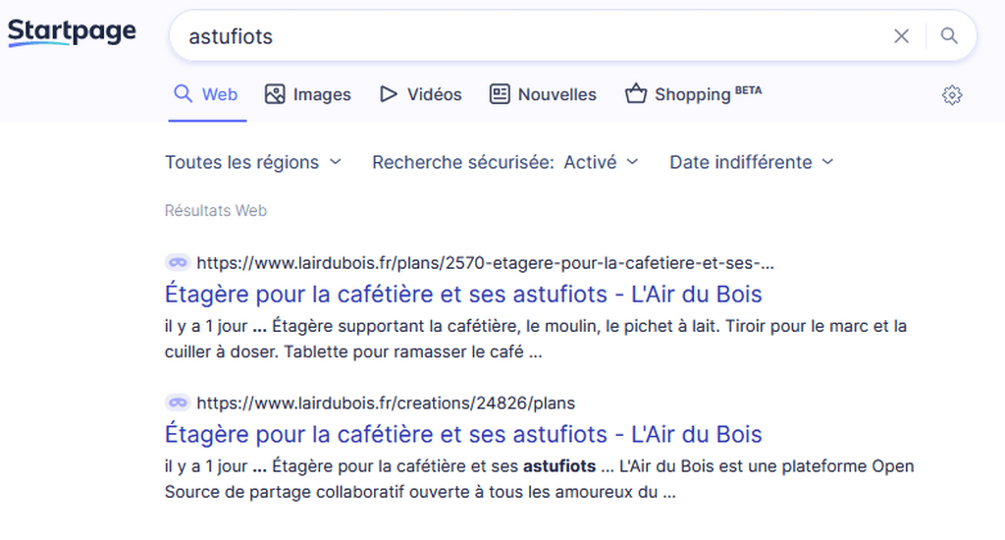Expand the Date indifférente filter
This screenshot has height=540, width=1005.
(752, 162)
